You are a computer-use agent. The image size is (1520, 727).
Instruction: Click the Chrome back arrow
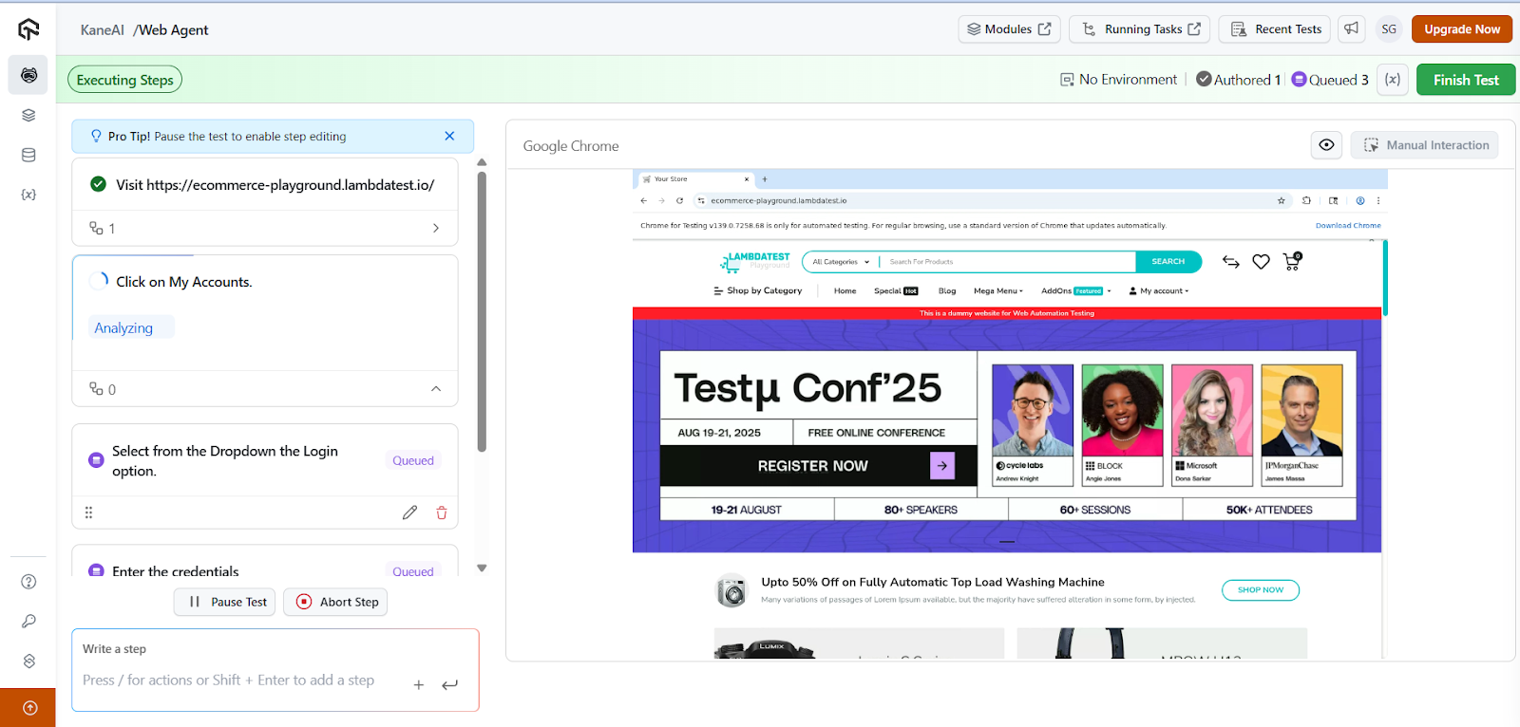[x=643, y=200]
